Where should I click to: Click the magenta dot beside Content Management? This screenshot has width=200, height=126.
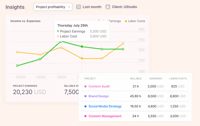tap(86, 116)
